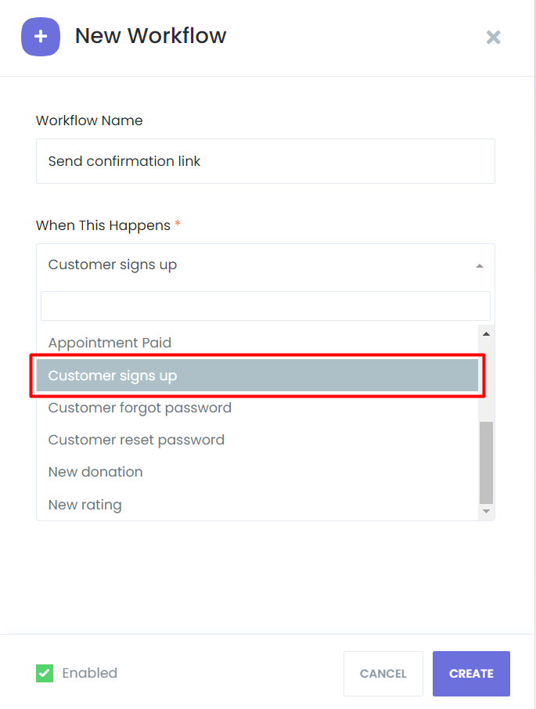Click the Enabled label text

(90, 673)
